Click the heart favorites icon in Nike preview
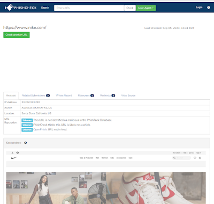 [x=195, y=158]
